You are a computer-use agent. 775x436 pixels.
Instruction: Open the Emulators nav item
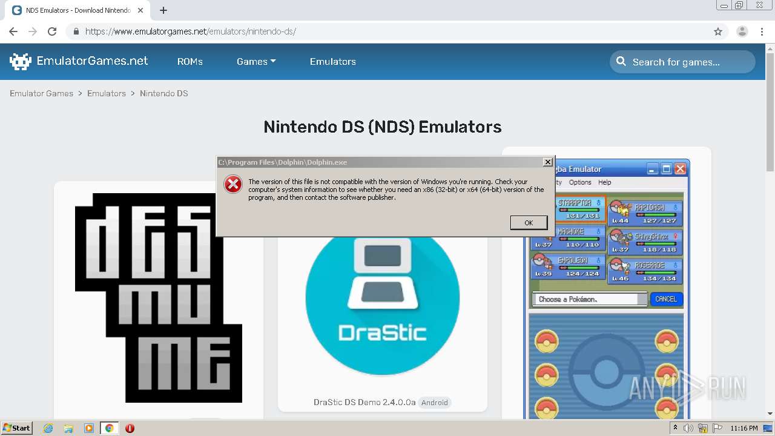[333, 61]
